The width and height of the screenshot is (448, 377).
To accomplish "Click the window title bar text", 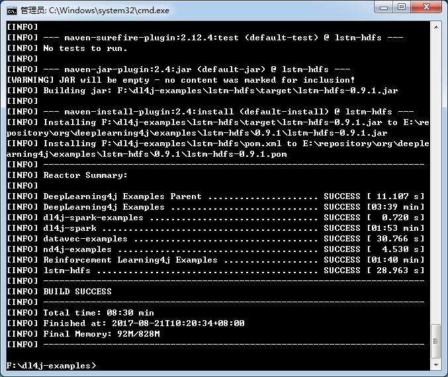I will click(x=95, y=11).
